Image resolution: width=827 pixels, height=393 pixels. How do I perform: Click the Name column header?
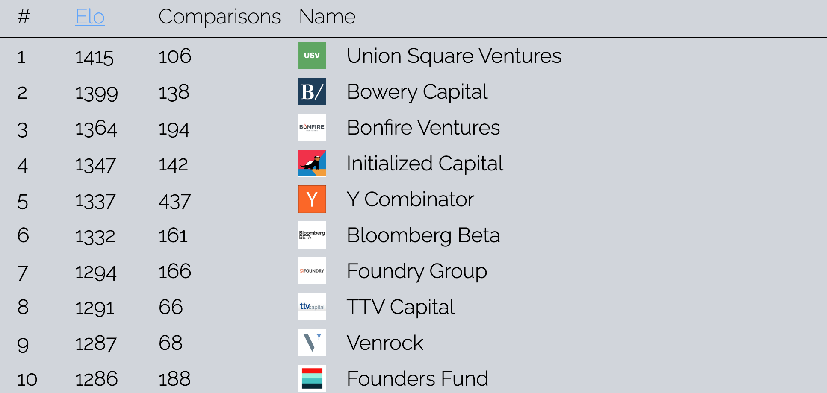pyautogui.click(x=327, y=16)
